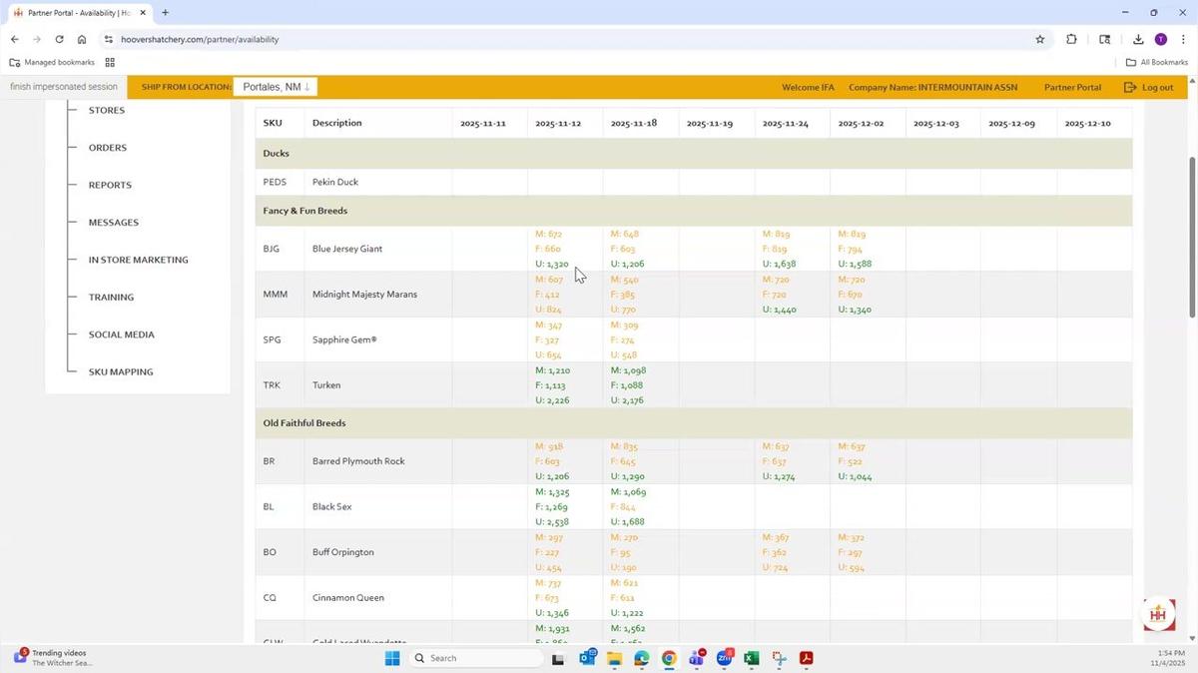Open In Store Marketing section
Image resolution: width=1198 pixels, height=673 pixels.
tap(138, 260)
